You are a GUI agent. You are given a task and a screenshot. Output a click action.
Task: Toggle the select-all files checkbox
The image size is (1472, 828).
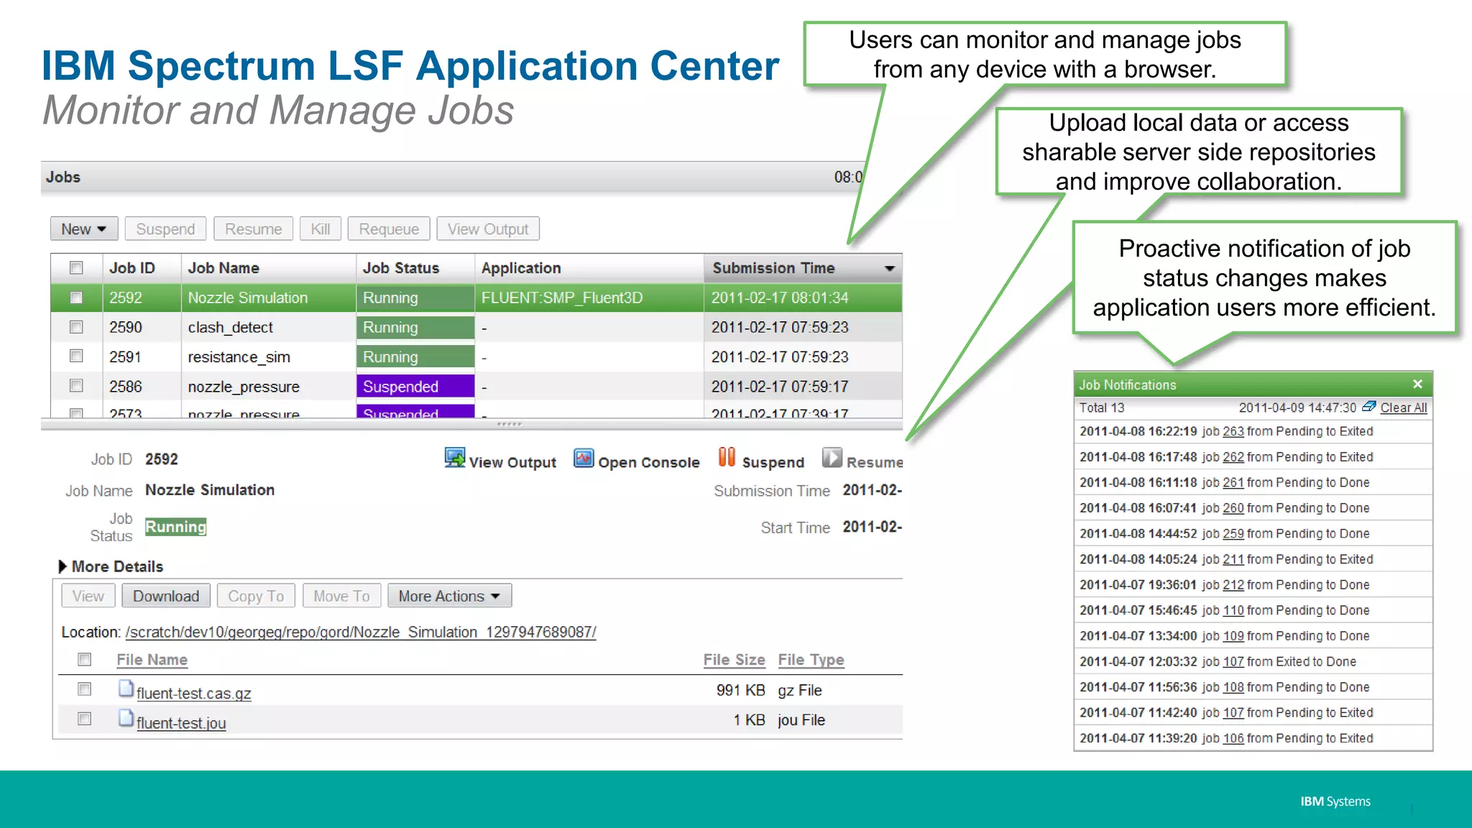click(x=85, y=659)
